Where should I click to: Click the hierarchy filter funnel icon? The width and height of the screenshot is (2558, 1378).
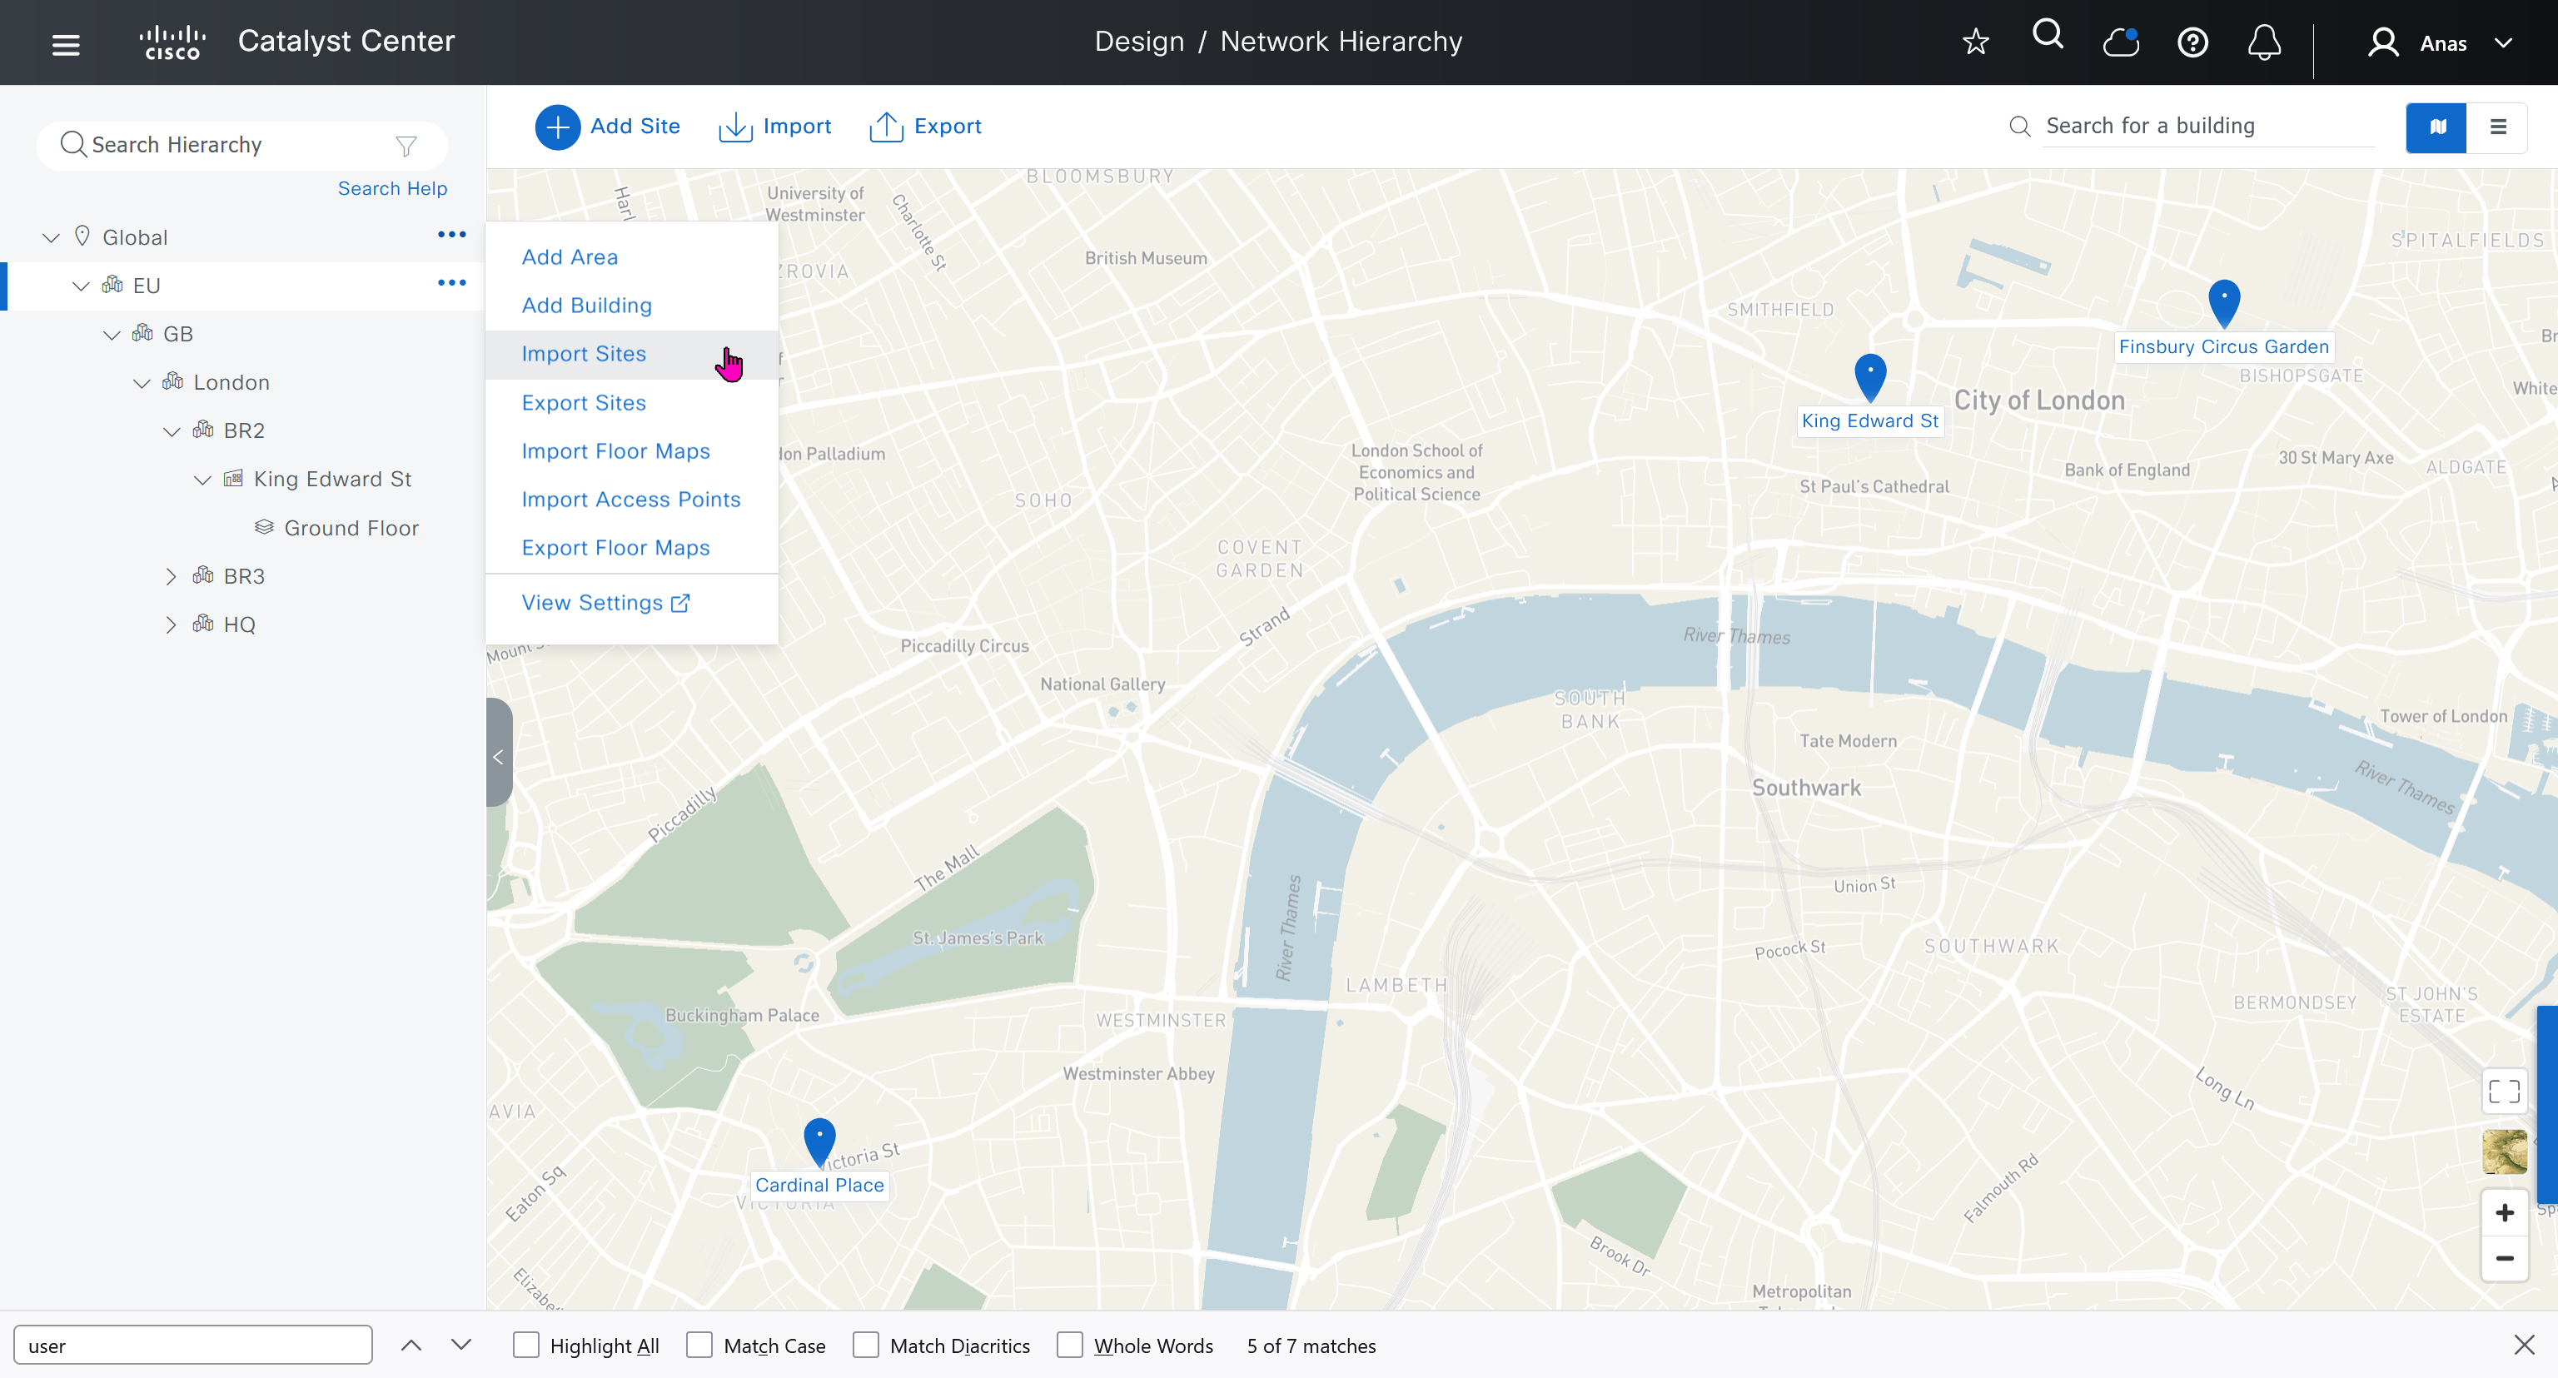click(406, 146)
